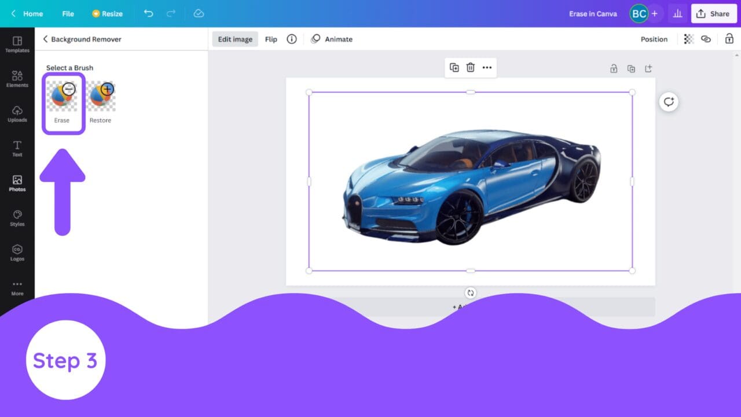The image size is (741, 417).
Task: Open the Elements panel in the sidebar
Action: 17,78
